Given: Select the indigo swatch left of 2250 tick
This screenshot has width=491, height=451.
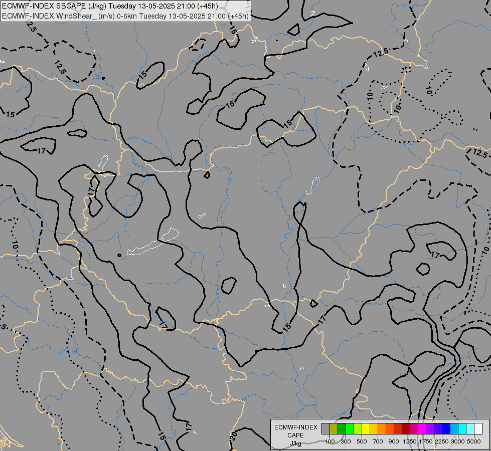Looking at the screenshot, I should tap(438, 428).
